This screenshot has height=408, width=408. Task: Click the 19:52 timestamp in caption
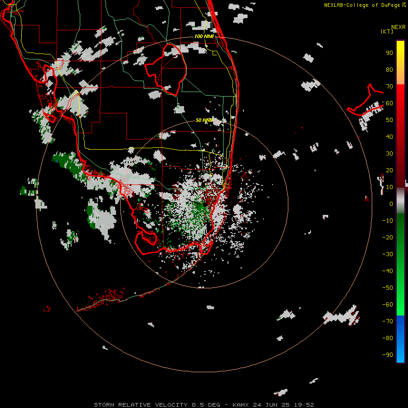pos(304,405)
